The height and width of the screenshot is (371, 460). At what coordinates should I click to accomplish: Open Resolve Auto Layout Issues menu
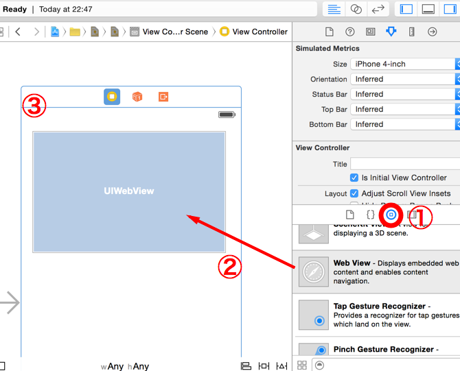pos(281,366)
